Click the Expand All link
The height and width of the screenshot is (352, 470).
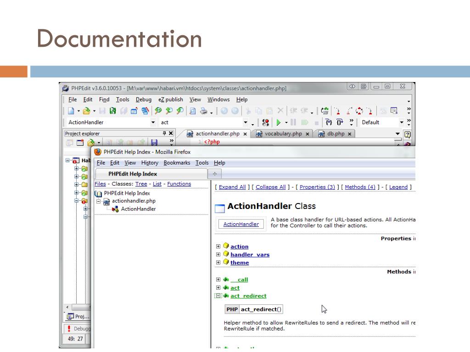point(232,187)
